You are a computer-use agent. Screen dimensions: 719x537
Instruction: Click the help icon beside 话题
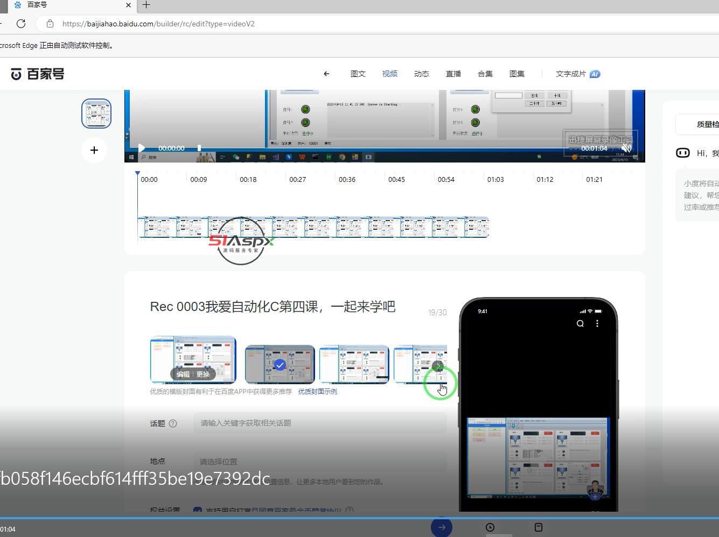173,423
